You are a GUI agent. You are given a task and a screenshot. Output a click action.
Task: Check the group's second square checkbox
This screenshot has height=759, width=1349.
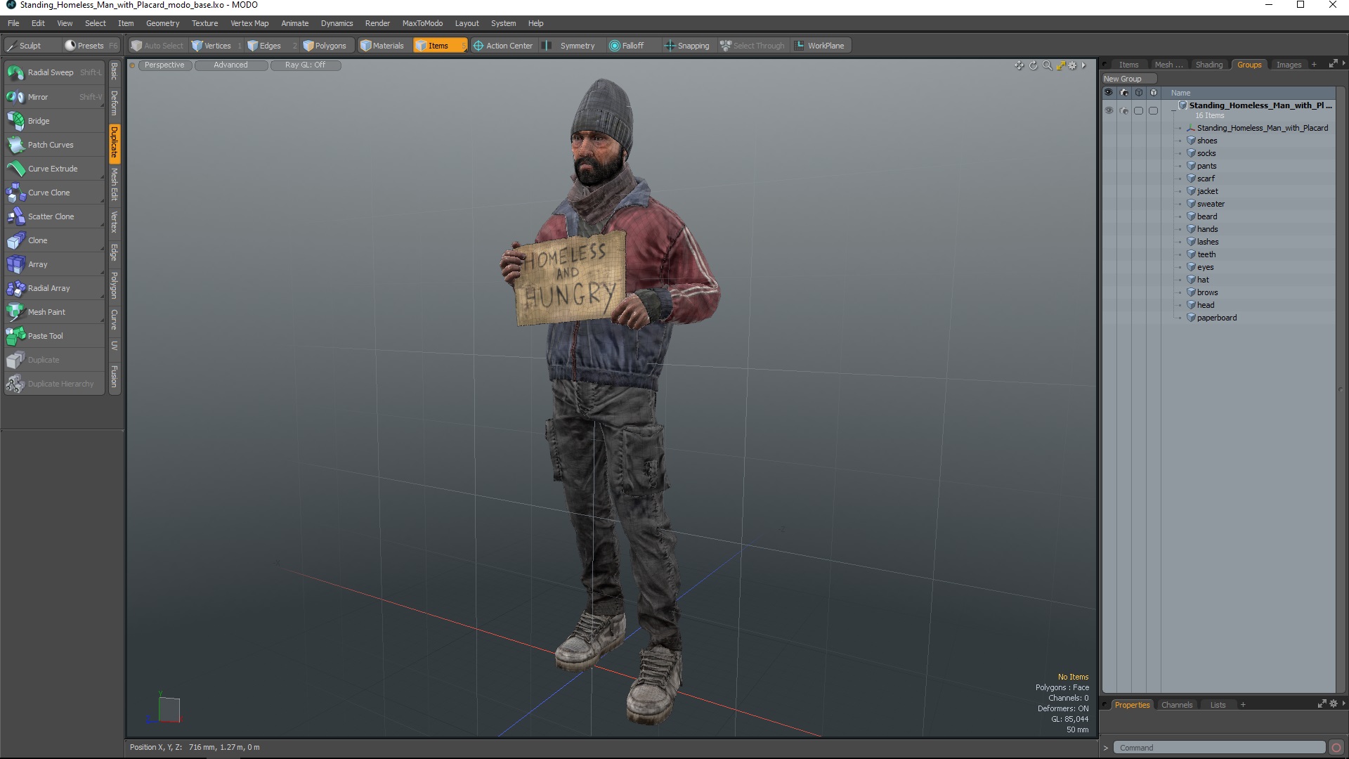(x=1153, y=110)
